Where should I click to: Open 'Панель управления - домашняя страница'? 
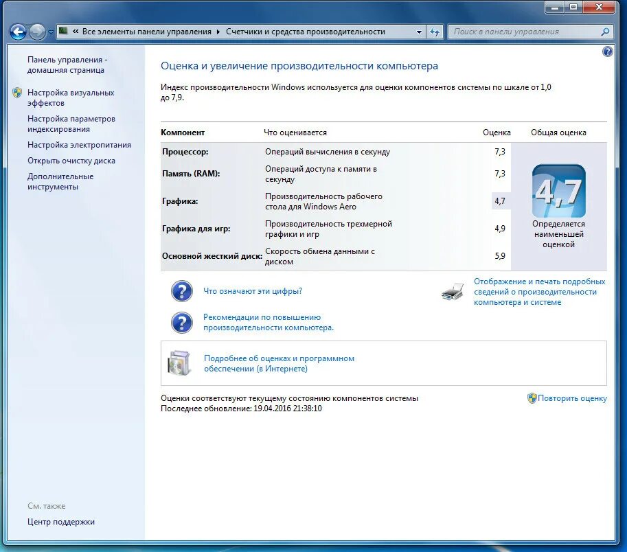(67, 65)
